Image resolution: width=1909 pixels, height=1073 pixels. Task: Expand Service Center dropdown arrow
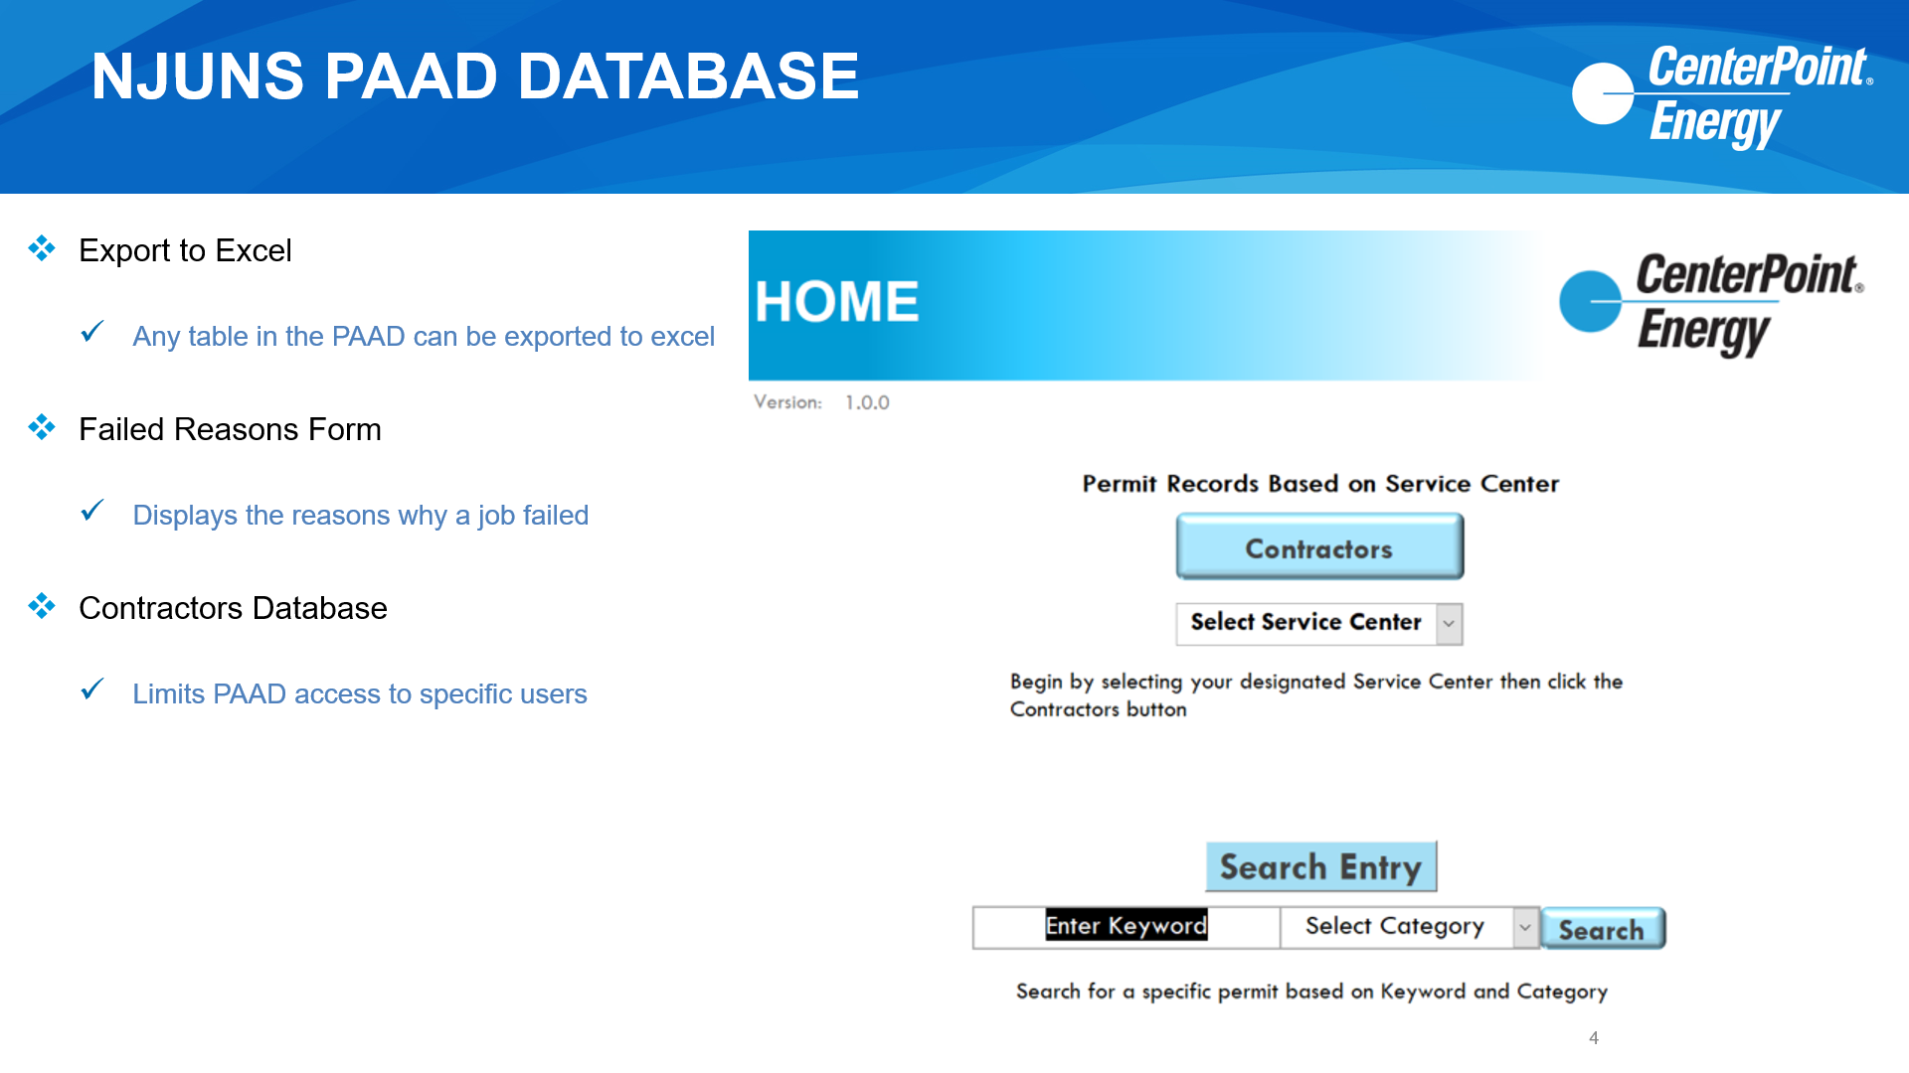click(x=1449, y=624)
